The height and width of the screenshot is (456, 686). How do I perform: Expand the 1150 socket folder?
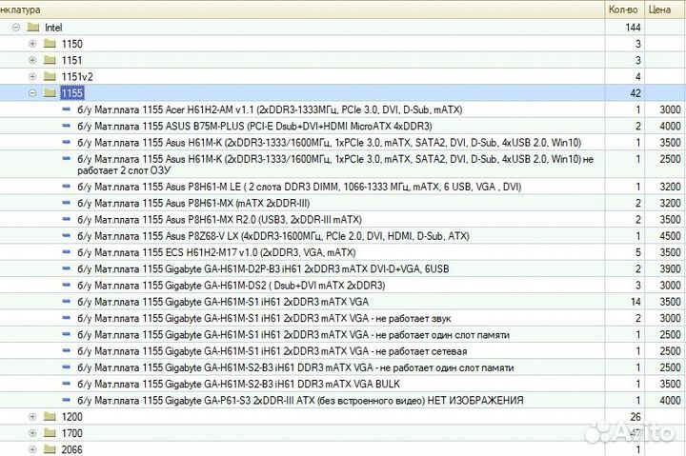32,44
